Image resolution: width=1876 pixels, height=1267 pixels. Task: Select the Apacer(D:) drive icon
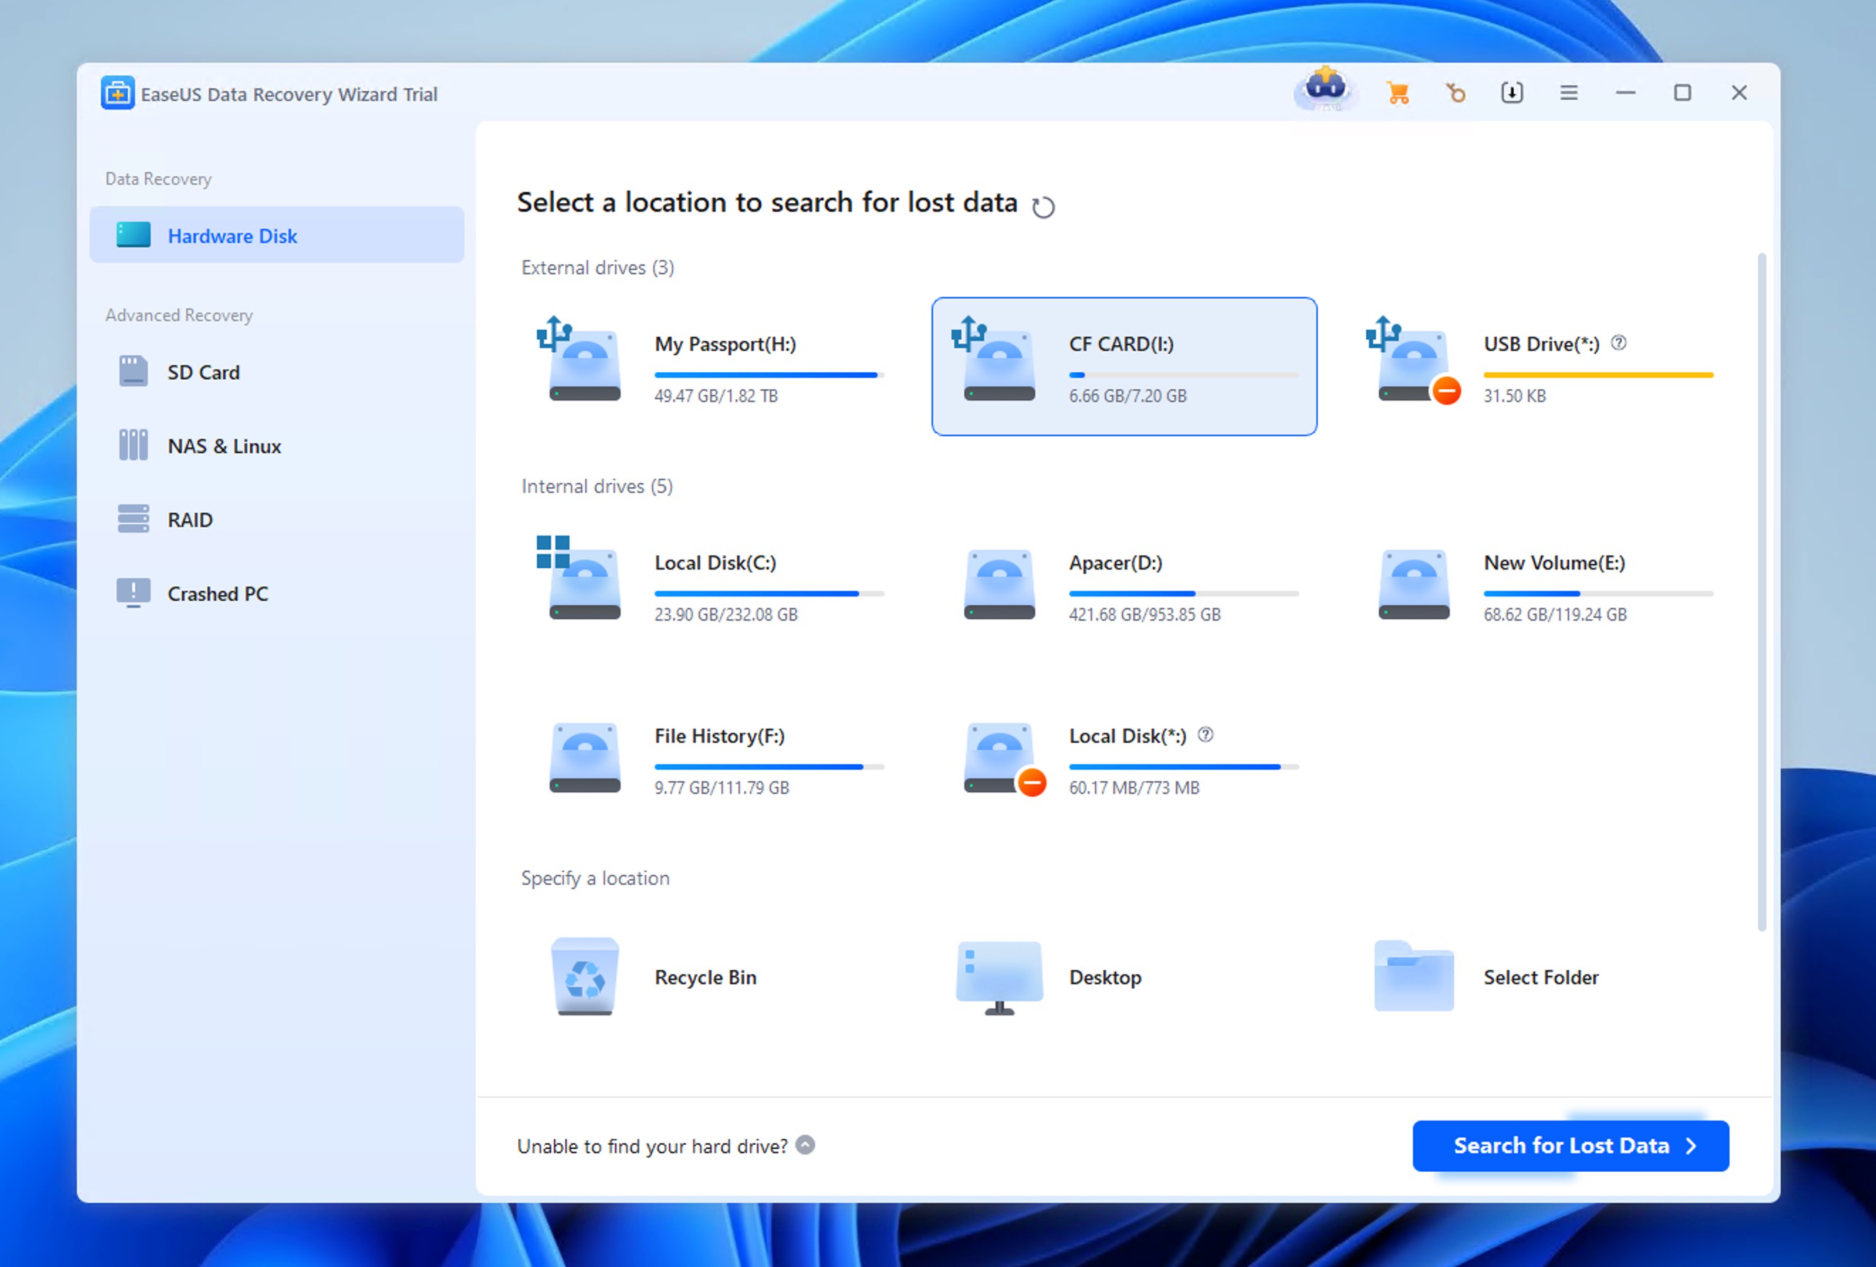999,584
